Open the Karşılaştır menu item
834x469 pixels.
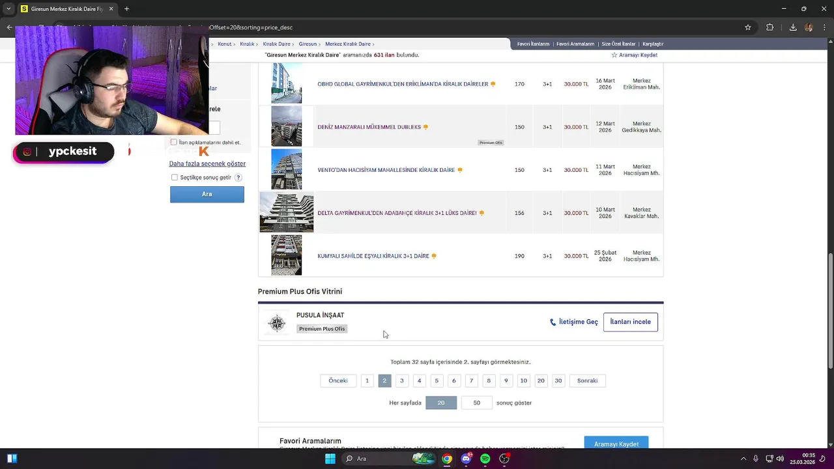[653, 44]
